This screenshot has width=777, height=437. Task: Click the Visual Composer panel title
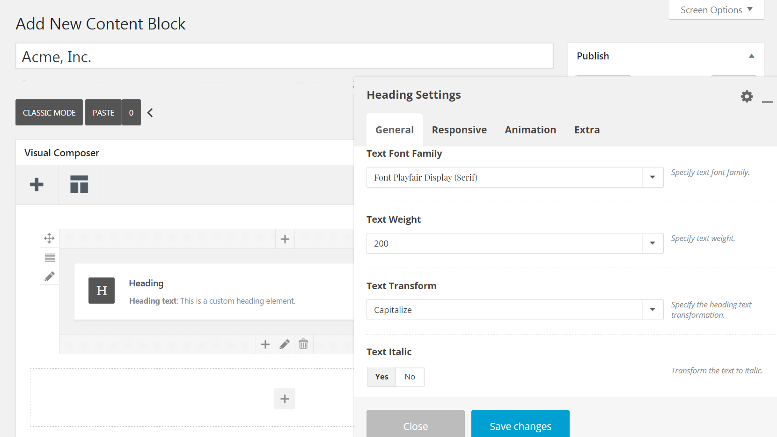pos(62,153)
